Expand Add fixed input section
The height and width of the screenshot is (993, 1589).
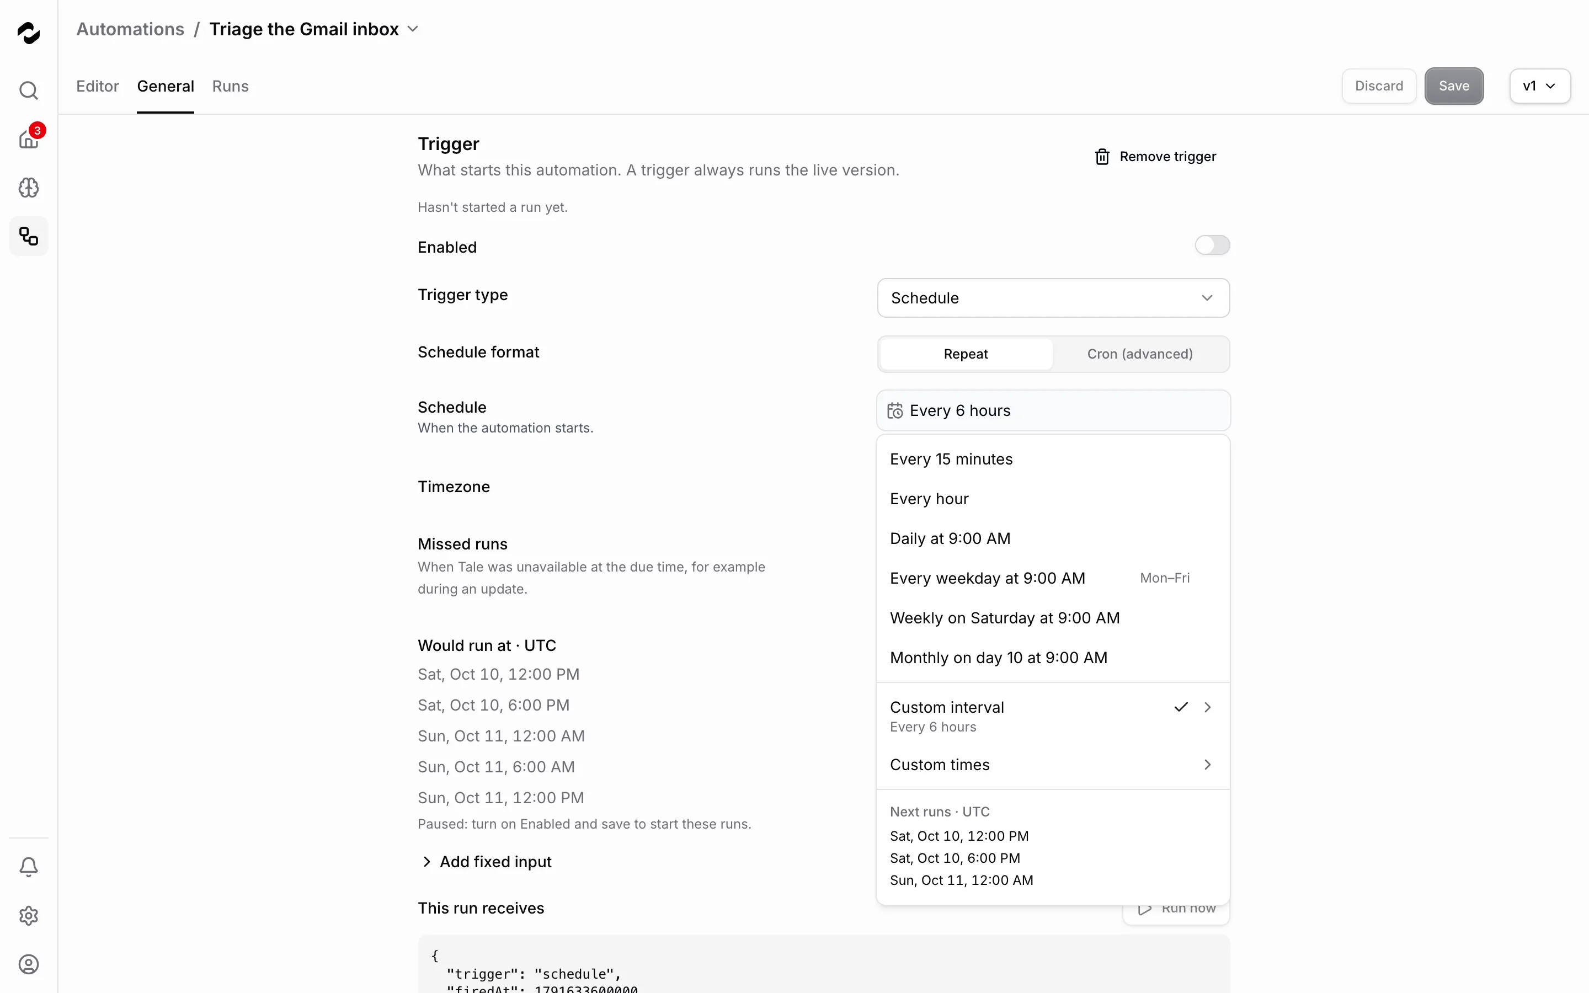click(x=487, y=862)
